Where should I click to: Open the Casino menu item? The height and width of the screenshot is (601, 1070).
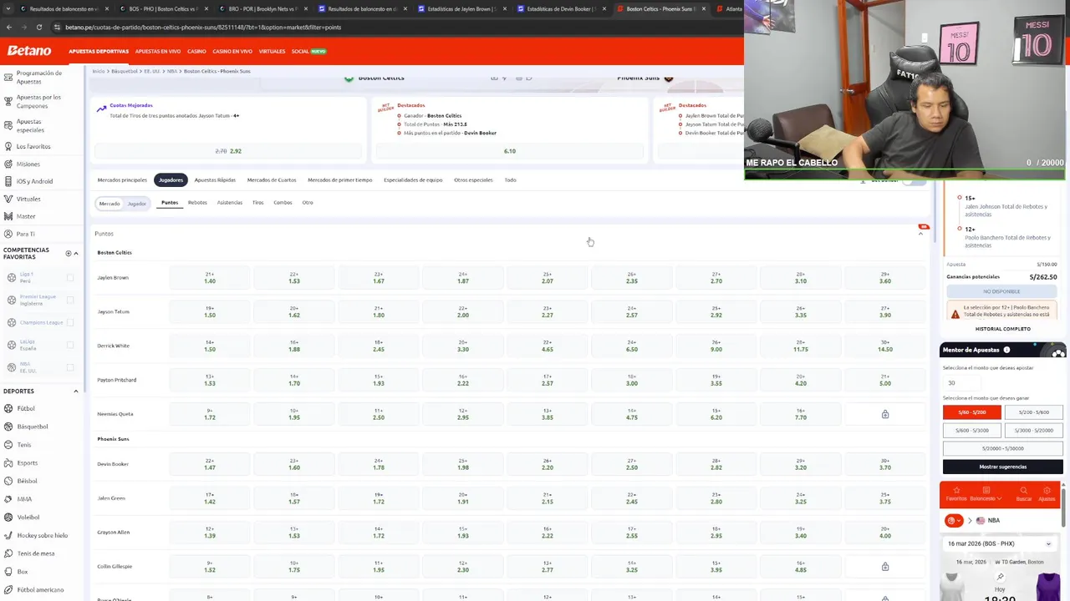(x=196, y=51)
